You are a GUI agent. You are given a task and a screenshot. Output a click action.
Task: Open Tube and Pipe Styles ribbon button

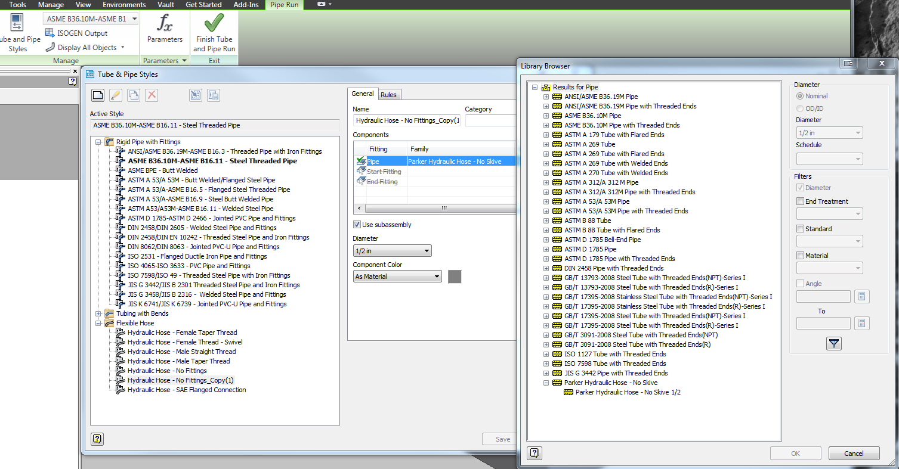click(x=18, y=33)
